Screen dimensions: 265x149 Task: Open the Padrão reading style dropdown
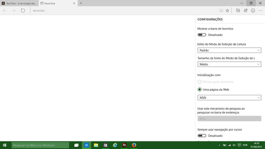[229, 50]
